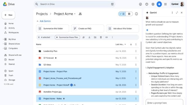Click Summarize this folder
The width and height of the screenshot is (187, 105).
(53, 29)
